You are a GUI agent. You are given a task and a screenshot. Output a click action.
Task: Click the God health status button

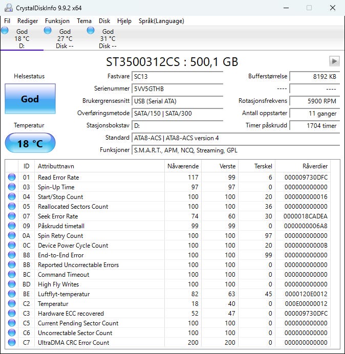pos(30,99)
